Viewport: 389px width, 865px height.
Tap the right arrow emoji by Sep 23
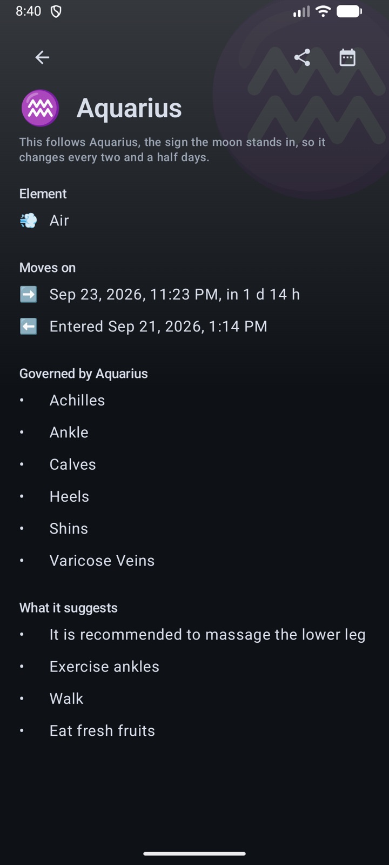[29, 294]
